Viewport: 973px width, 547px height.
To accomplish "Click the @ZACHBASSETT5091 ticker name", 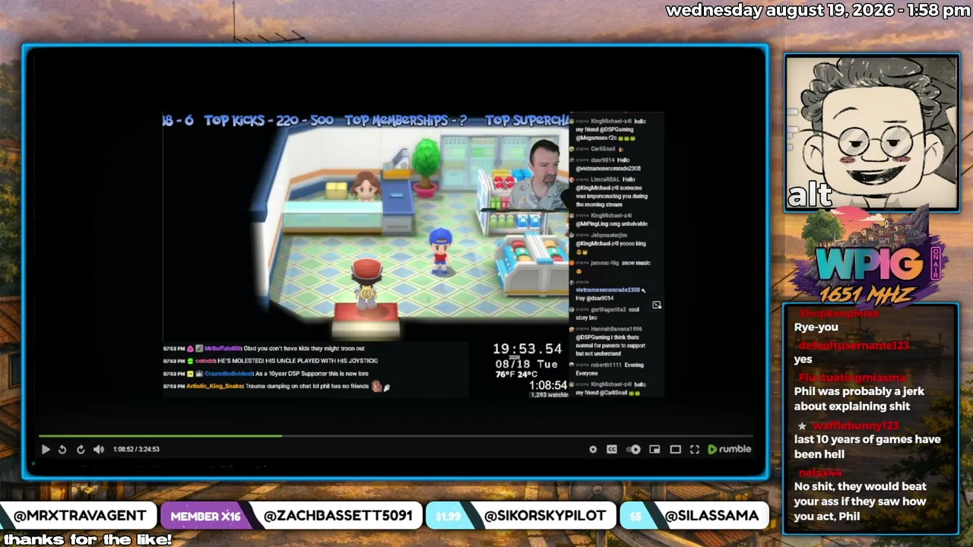I will point(338,515).
